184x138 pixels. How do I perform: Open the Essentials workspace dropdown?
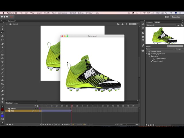177,17
